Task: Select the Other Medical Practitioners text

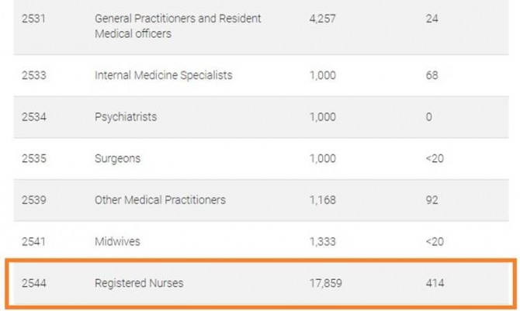Action: tap(160, 199)
